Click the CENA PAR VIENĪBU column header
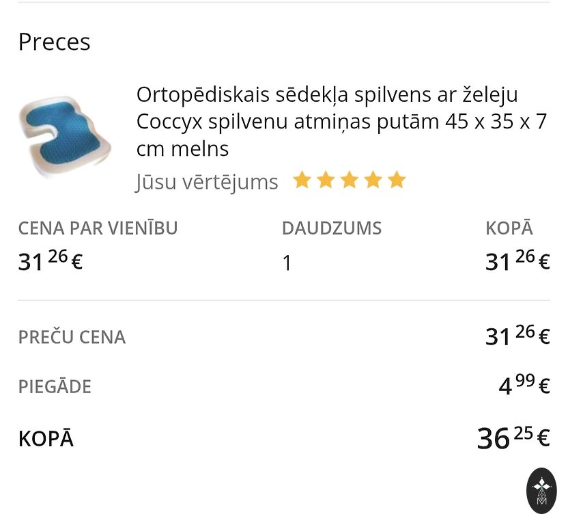568x525 pixels. point(98,228)
